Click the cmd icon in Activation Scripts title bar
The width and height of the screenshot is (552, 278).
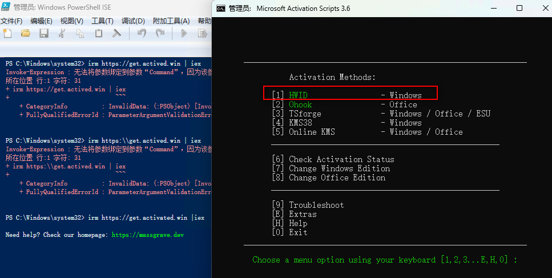[x=221, y=9]
